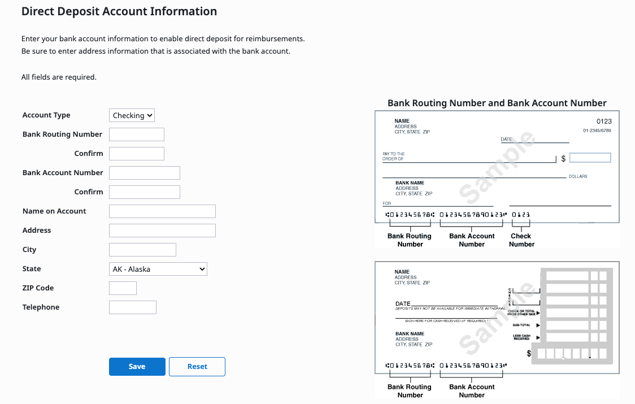635x404 pixels.
Task: Click the Bank Account Number field
Action: (145, 173)
